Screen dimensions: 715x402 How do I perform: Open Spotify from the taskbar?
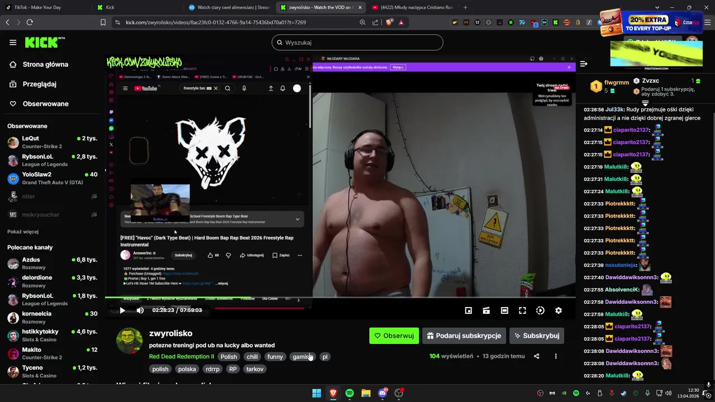pyautogui.click(x=350, y=393)
